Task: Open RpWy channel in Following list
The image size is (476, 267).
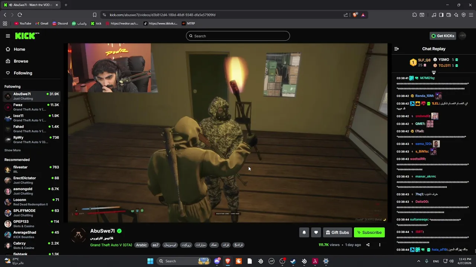Action: coord(31,140)
